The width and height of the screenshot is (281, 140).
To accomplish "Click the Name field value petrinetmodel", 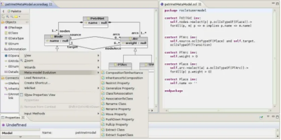I will 86,133.
